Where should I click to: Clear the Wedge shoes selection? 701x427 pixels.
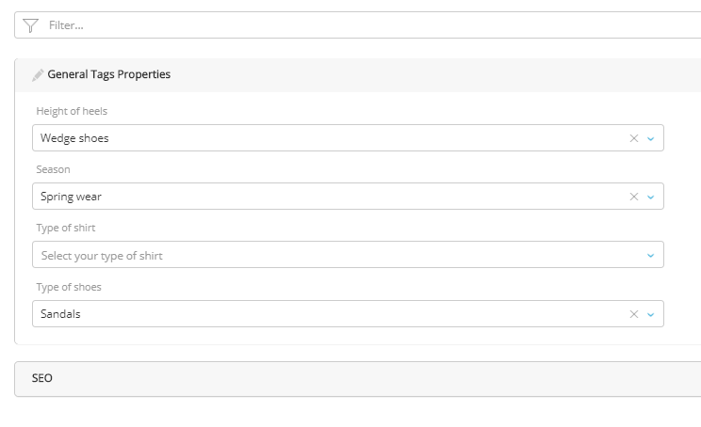(634, 138)
